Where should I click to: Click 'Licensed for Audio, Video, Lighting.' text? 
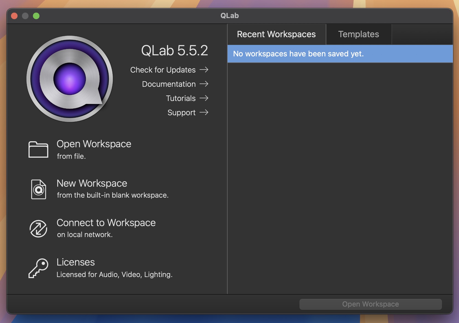[x=115, y=275]
